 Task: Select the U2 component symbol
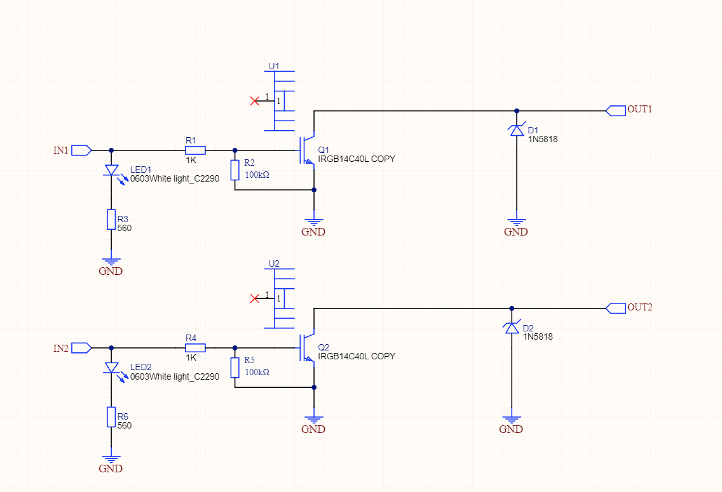point(280,298)
